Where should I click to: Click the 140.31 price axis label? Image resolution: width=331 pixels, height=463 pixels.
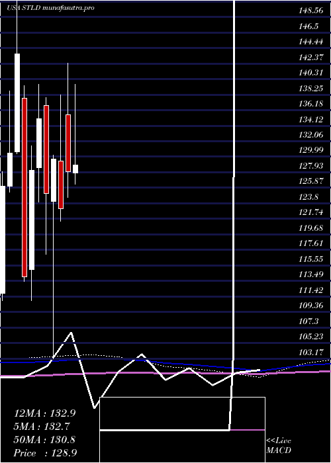pos(311,73)
